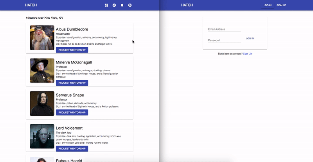The height and width of the screenshot is (162, 313).
Task: Click the 'Headmaster' title under Dumbledore
Action: tap(63, 34)
